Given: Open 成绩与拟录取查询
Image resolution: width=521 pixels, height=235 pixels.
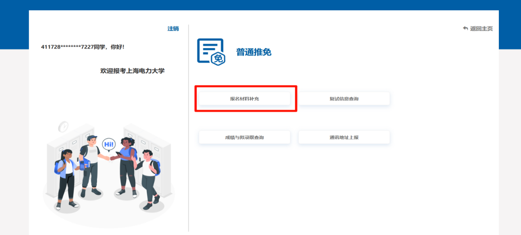Looking at the screenshot, I should 245,137.
